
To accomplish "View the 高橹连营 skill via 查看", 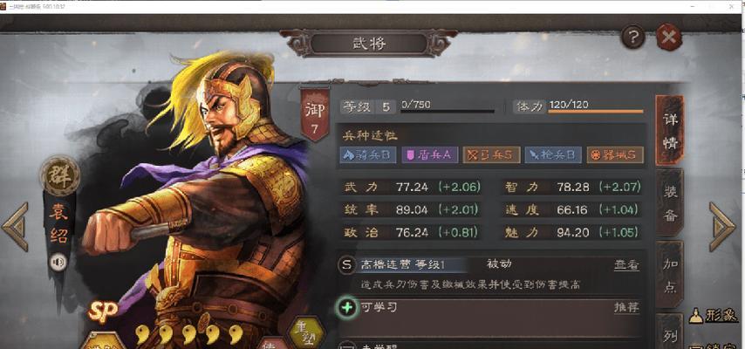I will (x=626, y=265).
